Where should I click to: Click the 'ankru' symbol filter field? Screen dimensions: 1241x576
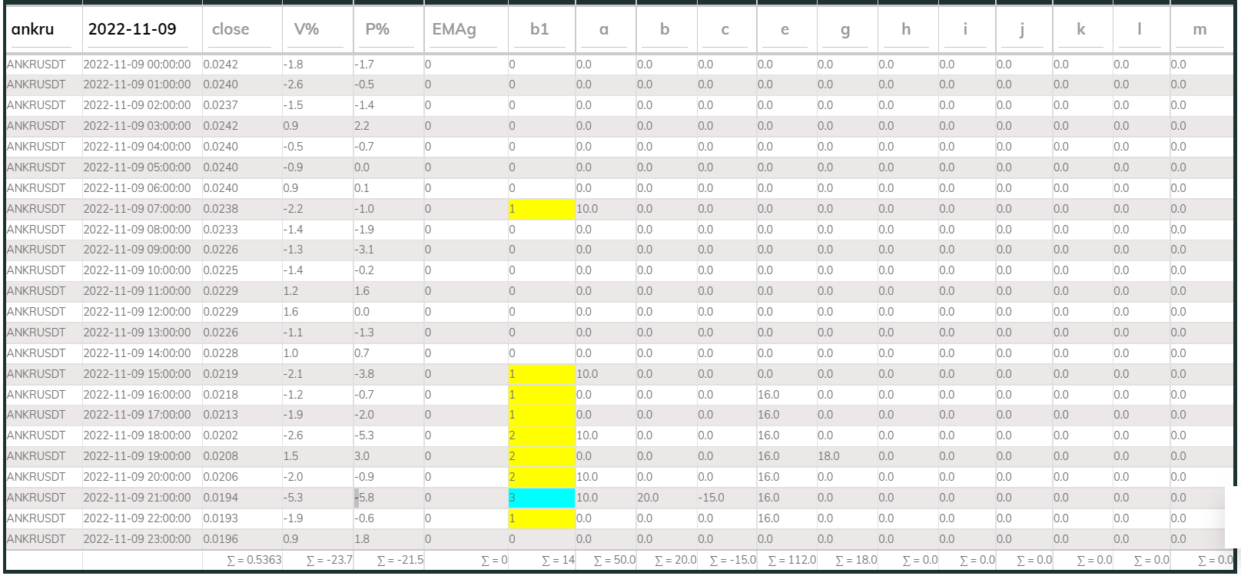[43, 29]
